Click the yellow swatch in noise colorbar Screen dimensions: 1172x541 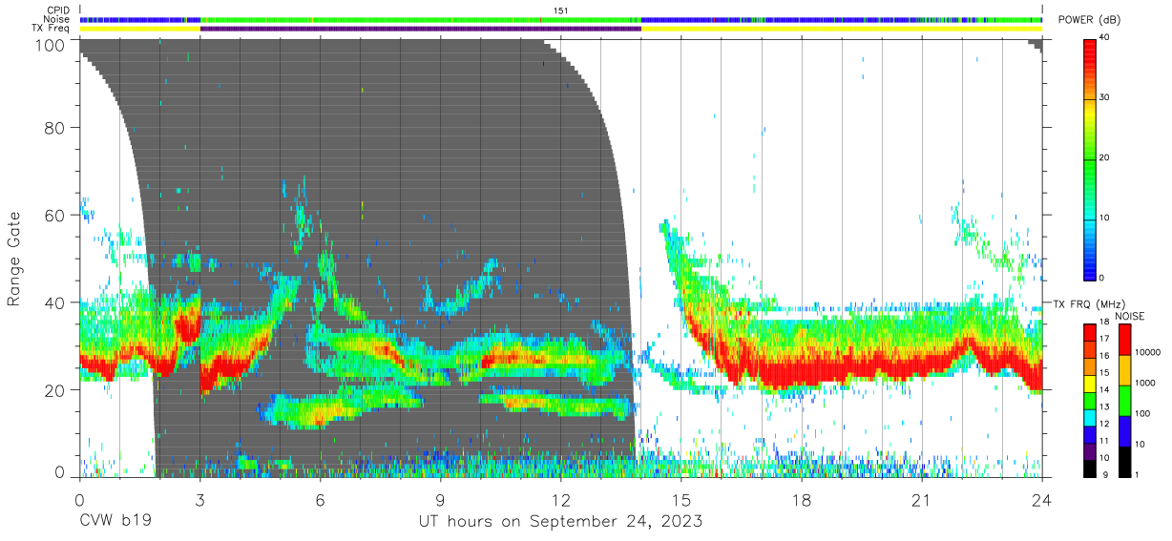point(1124,369)
